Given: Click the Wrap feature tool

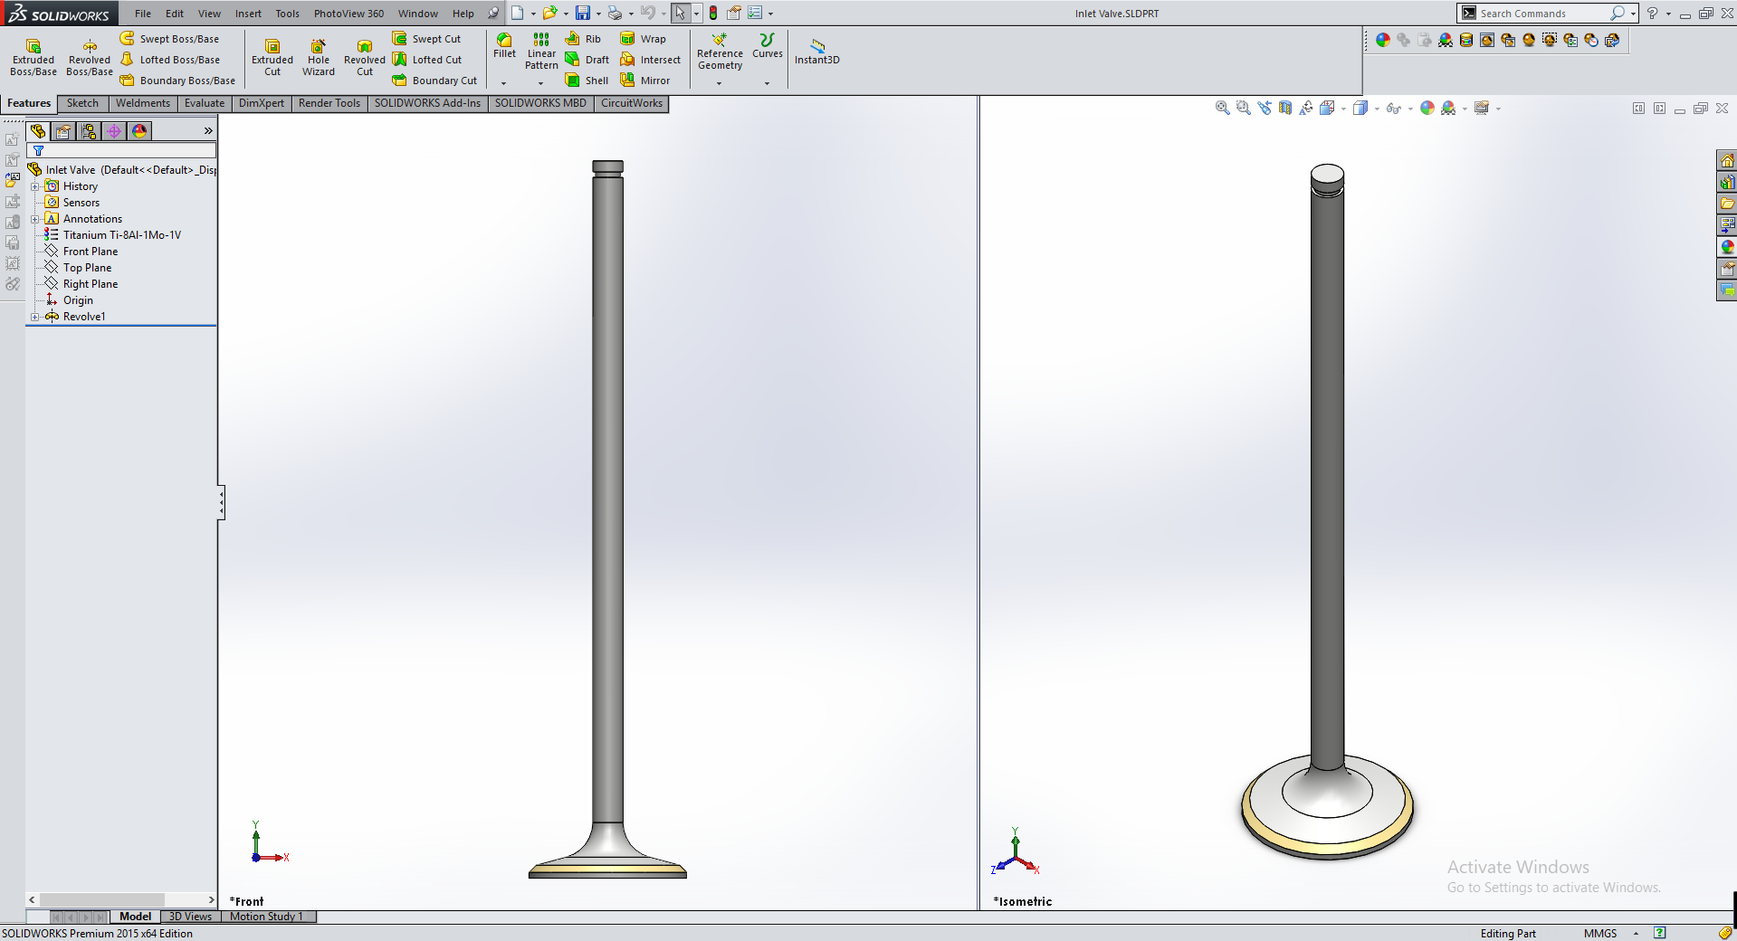Looking at the screenshot, I should (x=643, y=39).
